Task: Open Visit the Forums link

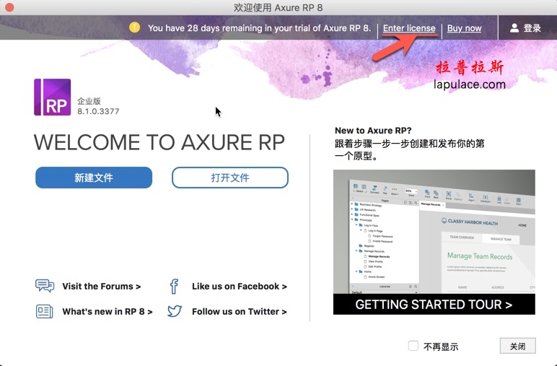Action: (102, 287)
